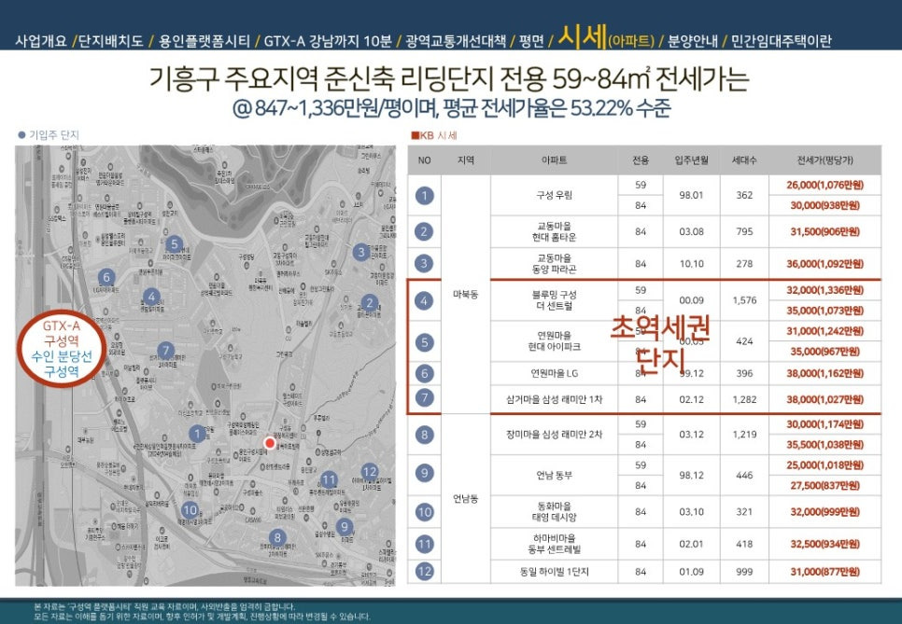
Task: Click map marker number 2
Action: point(370,303)
